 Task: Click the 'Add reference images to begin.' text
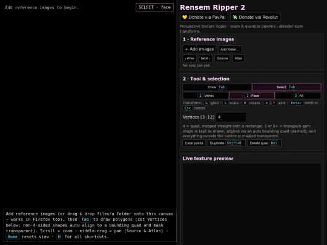(x=42, y=7)
